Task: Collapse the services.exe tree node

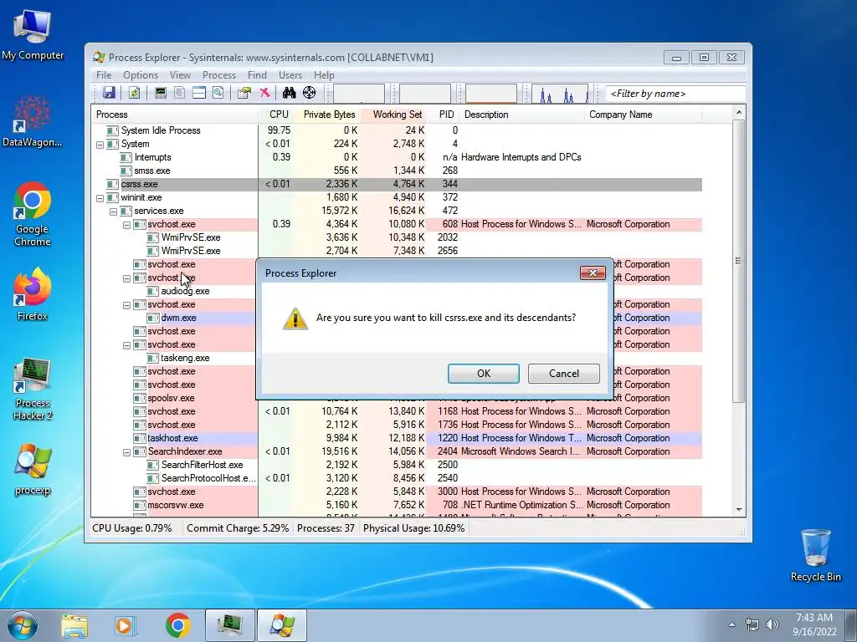Action: (x=113, y=211)
